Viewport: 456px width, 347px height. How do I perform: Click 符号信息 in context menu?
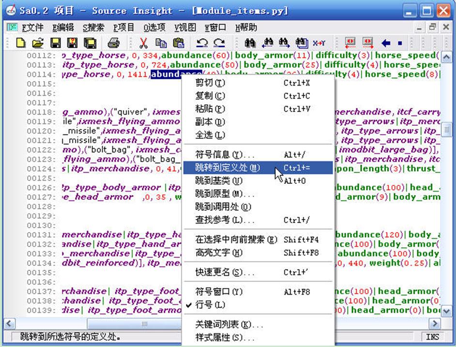[224, 155]
